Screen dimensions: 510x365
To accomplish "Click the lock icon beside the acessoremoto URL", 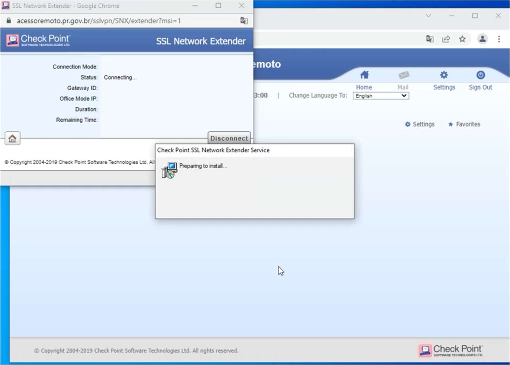I will click(9, 21).
